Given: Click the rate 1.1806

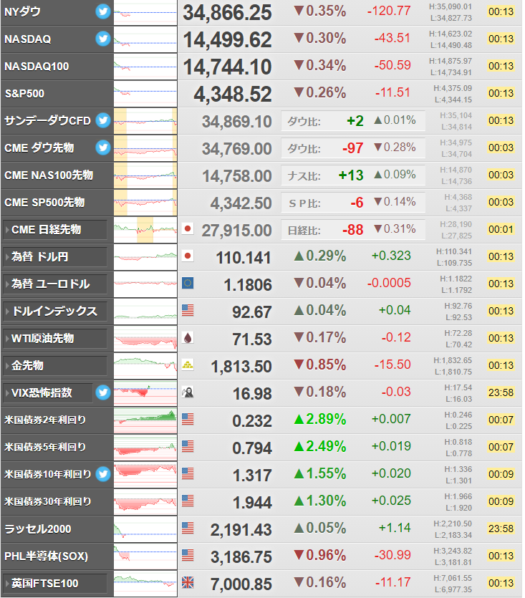Looking at the screenshot, I should [x=248, y=285].
